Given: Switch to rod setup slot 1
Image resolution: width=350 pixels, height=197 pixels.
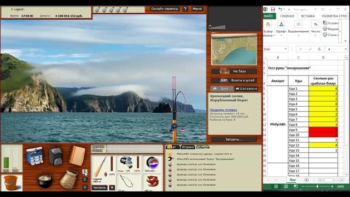Looking at the screenshot, I should pyautogui.click(x=85, y=171).
